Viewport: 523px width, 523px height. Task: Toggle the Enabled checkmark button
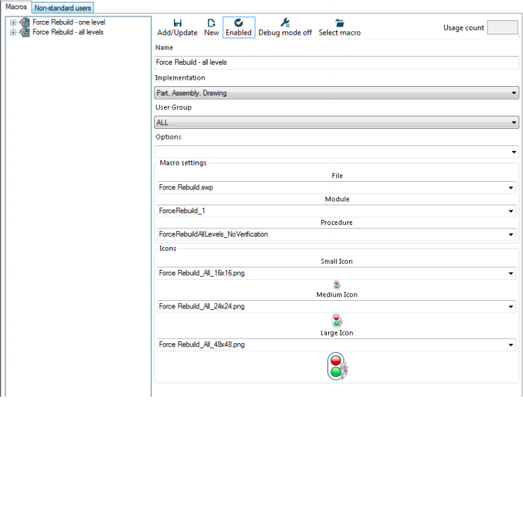pyautogui.click(x=239, y=27)
